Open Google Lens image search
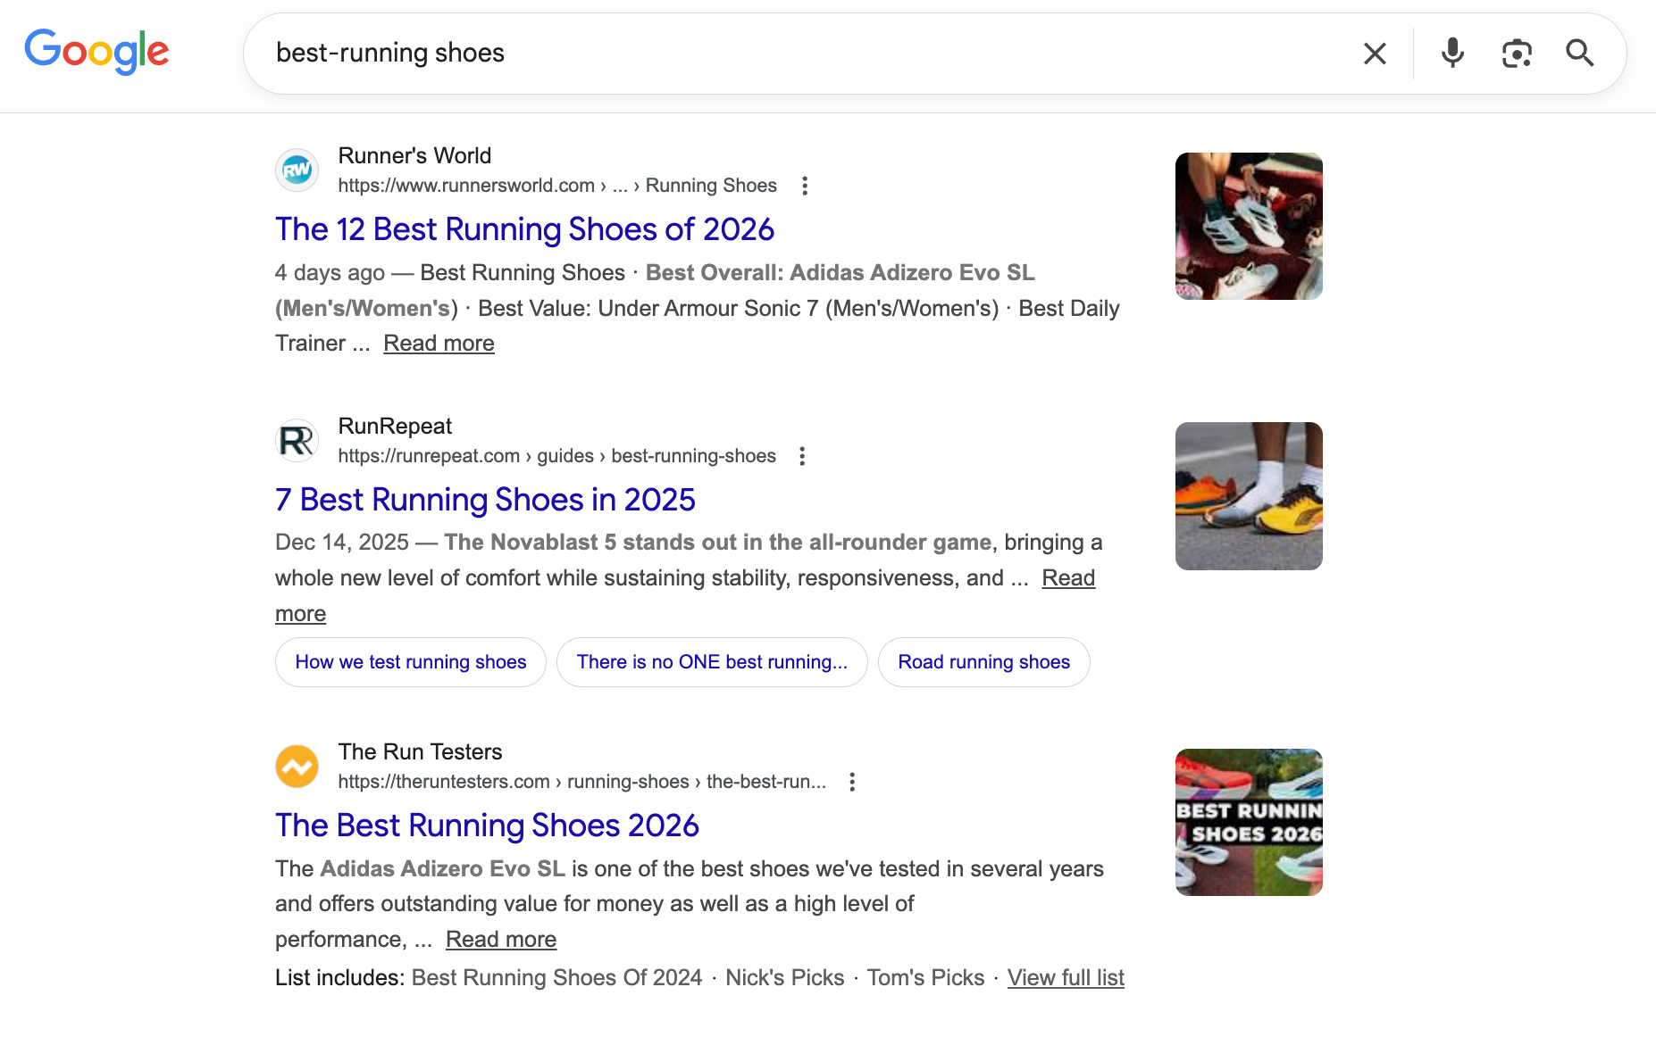Screen dimensions: 1656x1037 coord(1517,54)
